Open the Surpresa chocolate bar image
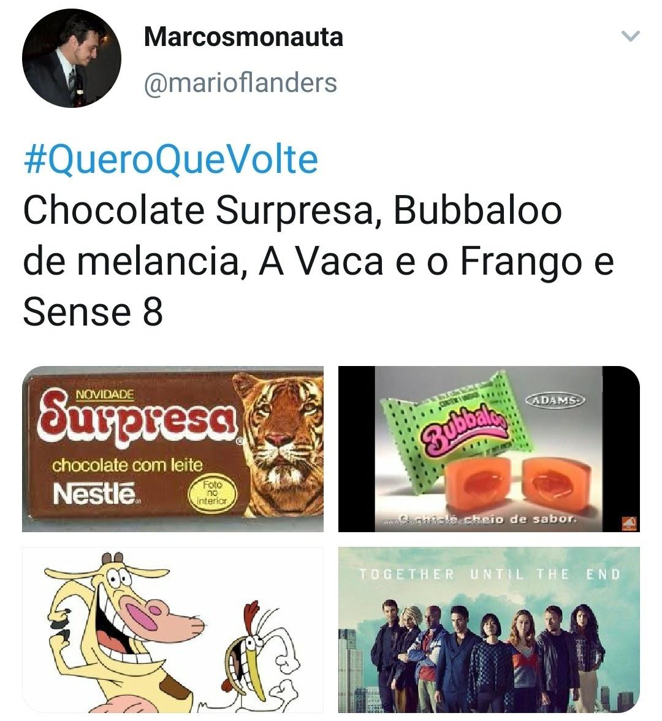 (x=173, y=449)
